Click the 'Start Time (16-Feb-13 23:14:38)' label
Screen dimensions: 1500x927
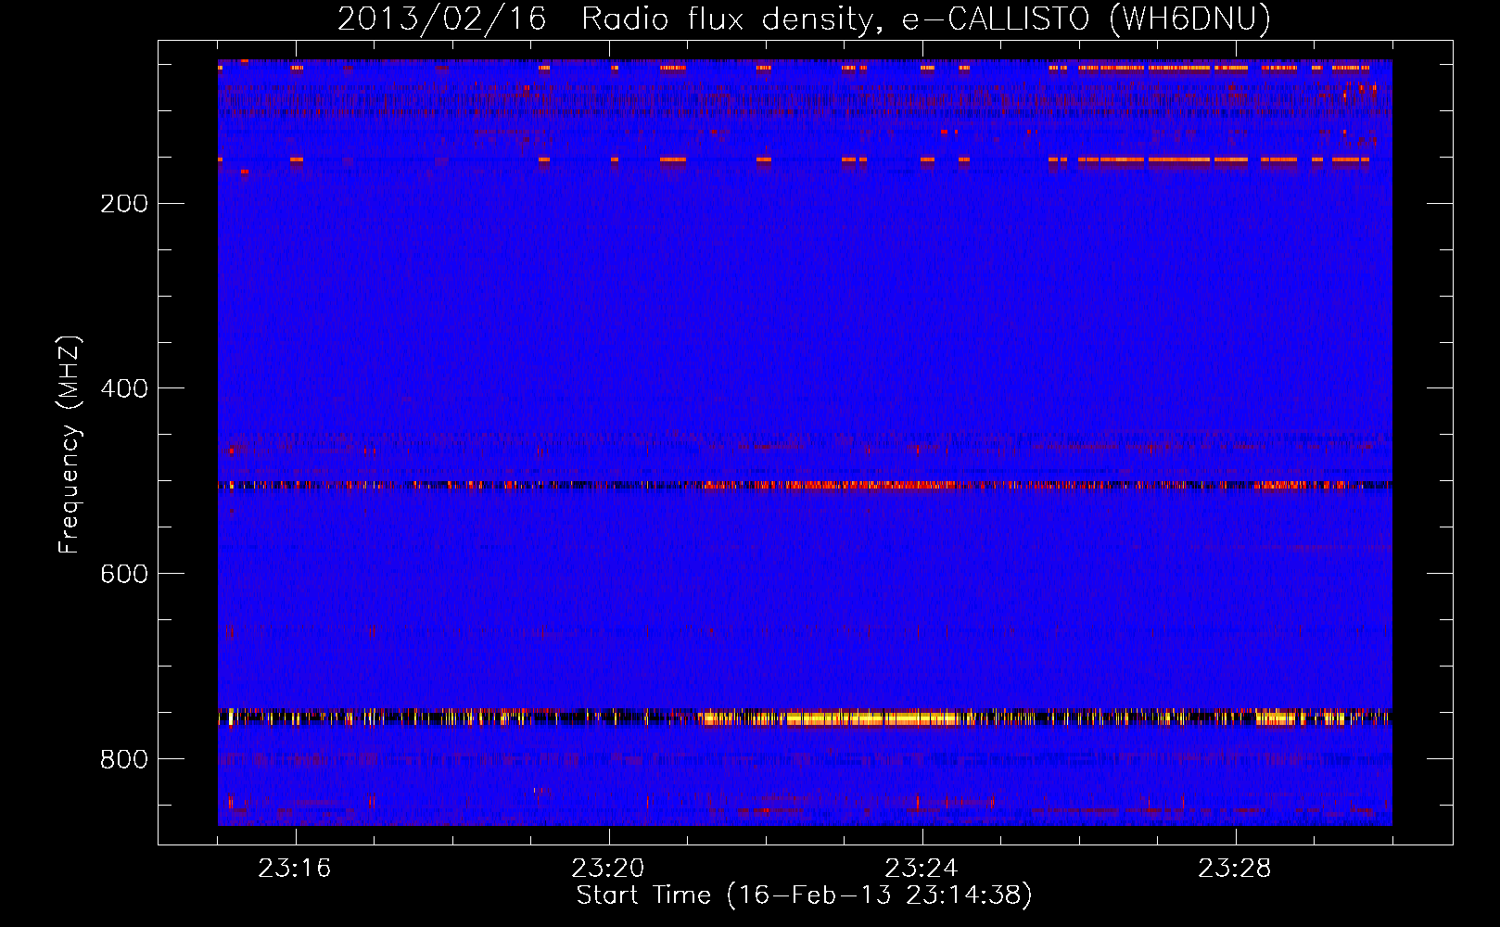[804, 895]
